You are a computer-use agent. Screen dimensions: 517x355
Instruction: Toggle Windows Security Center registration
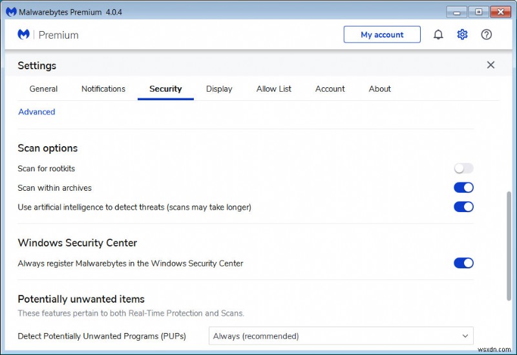click(463, 263)
